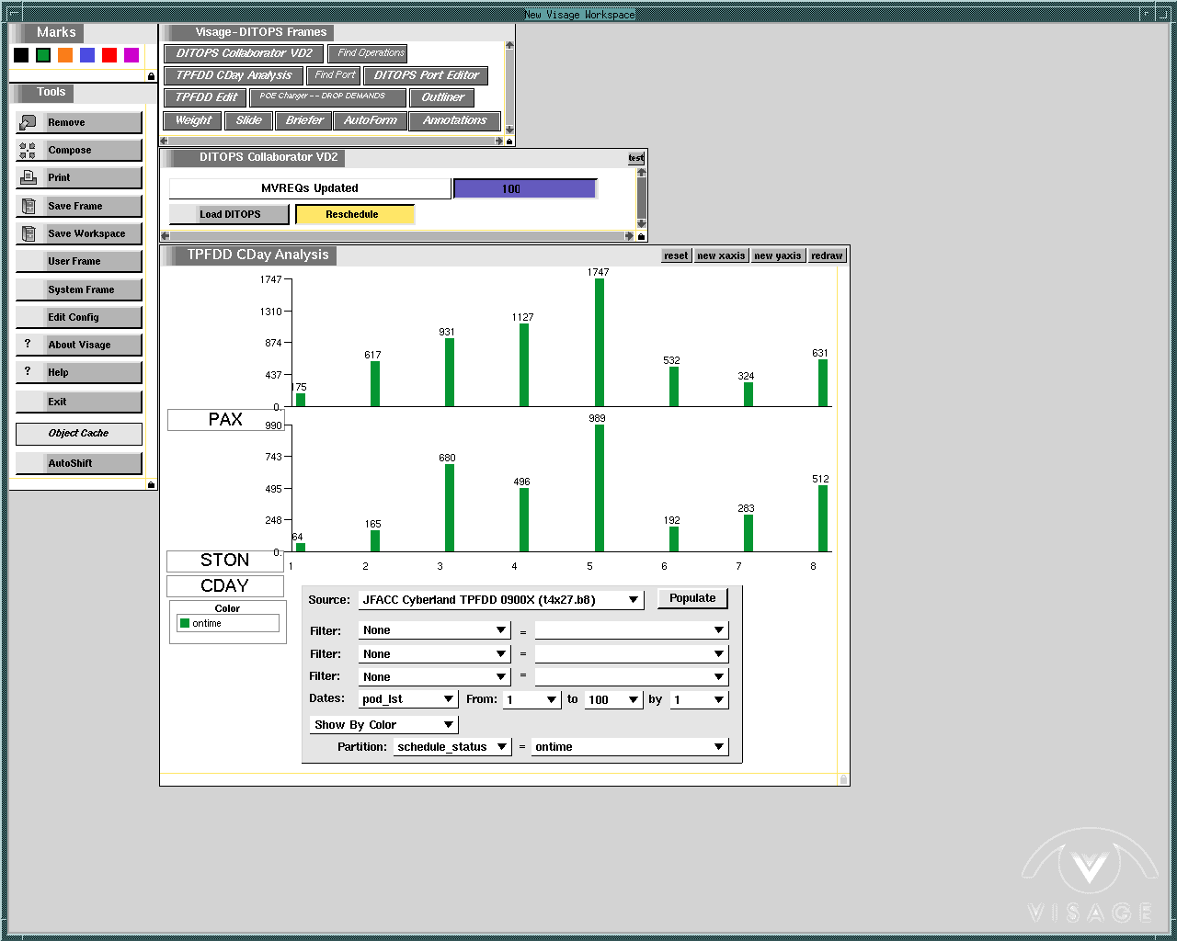
Task: Open the TPFDD Edit frame
Action: click(x=206, y=97)
